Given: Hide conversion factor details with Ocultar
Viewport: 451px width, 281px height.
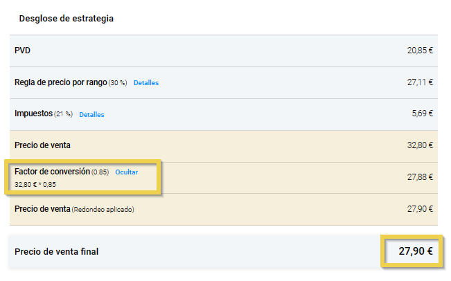Looking at the screenshot, I should pyautogui.click(x=126, y=172).
